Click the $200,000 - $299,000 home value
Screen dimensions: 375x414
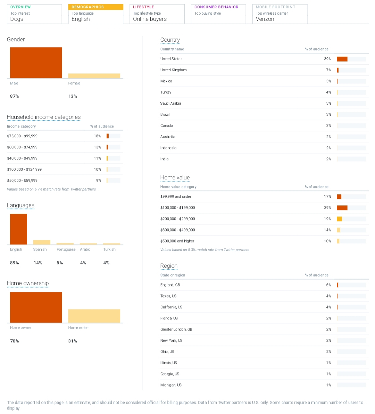point(264,219)
